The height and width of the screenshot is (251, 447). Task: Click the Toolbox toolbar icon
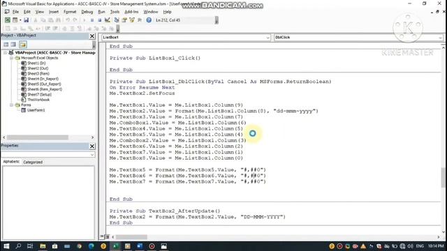[x=140, y=20]
